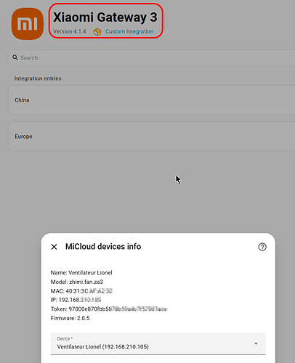Open help for MiCloud devices info

coord(262,247)
